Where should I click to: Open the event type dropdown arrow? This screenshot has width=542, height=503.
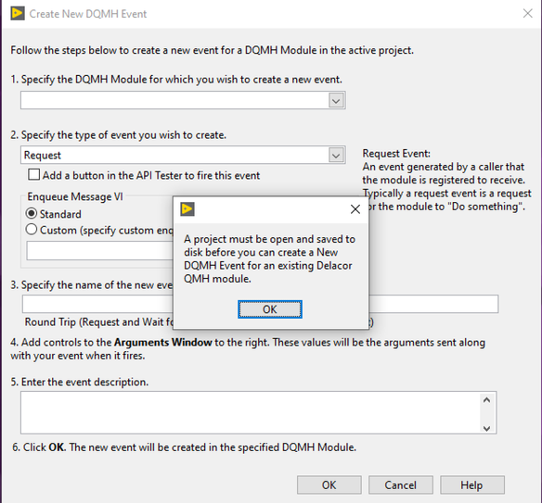(x=336, y=156)
